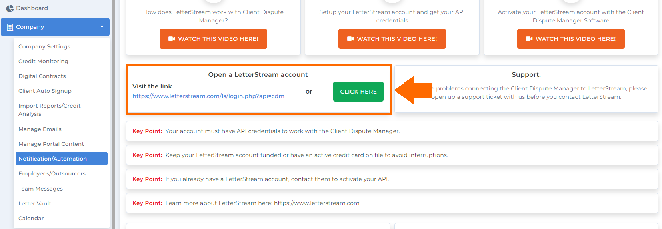Click the video camera icon in the first Watch button

172,39
